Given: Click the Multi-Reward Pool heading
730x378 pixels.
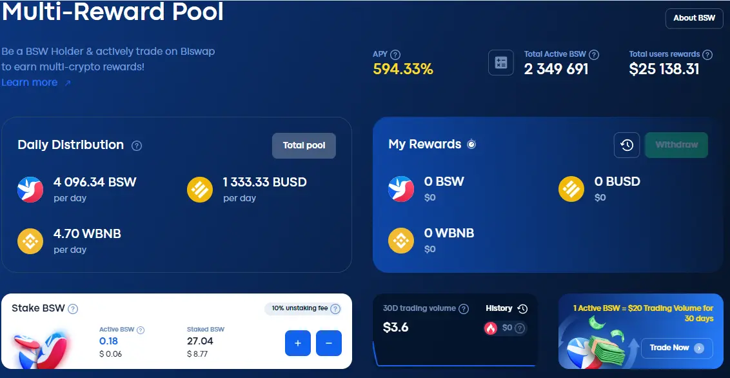Looking at the screenshot, I should (x=113, y=12).
